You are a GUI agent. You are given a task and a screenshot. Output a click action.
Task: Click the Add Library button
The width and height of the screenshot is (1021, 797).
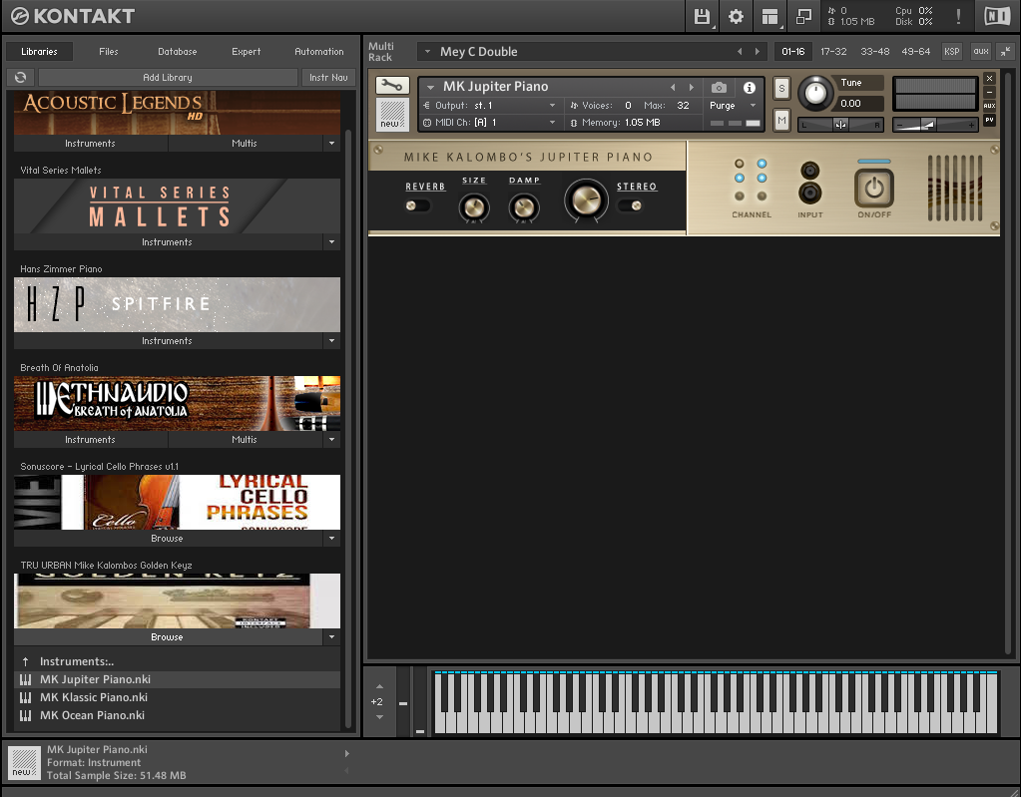click(168, 78)
